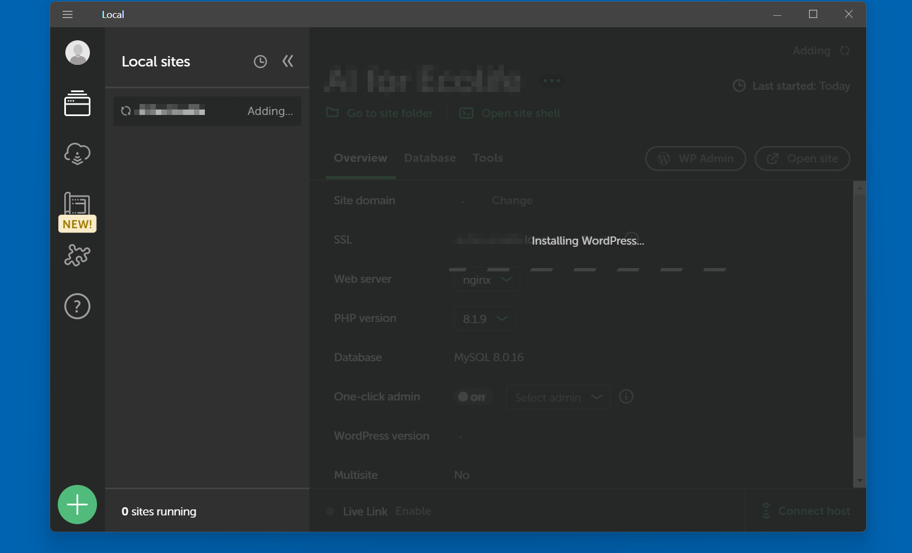The image size is (912, 553).
Task: Collapse the Local sites panel
Action: 288,61
